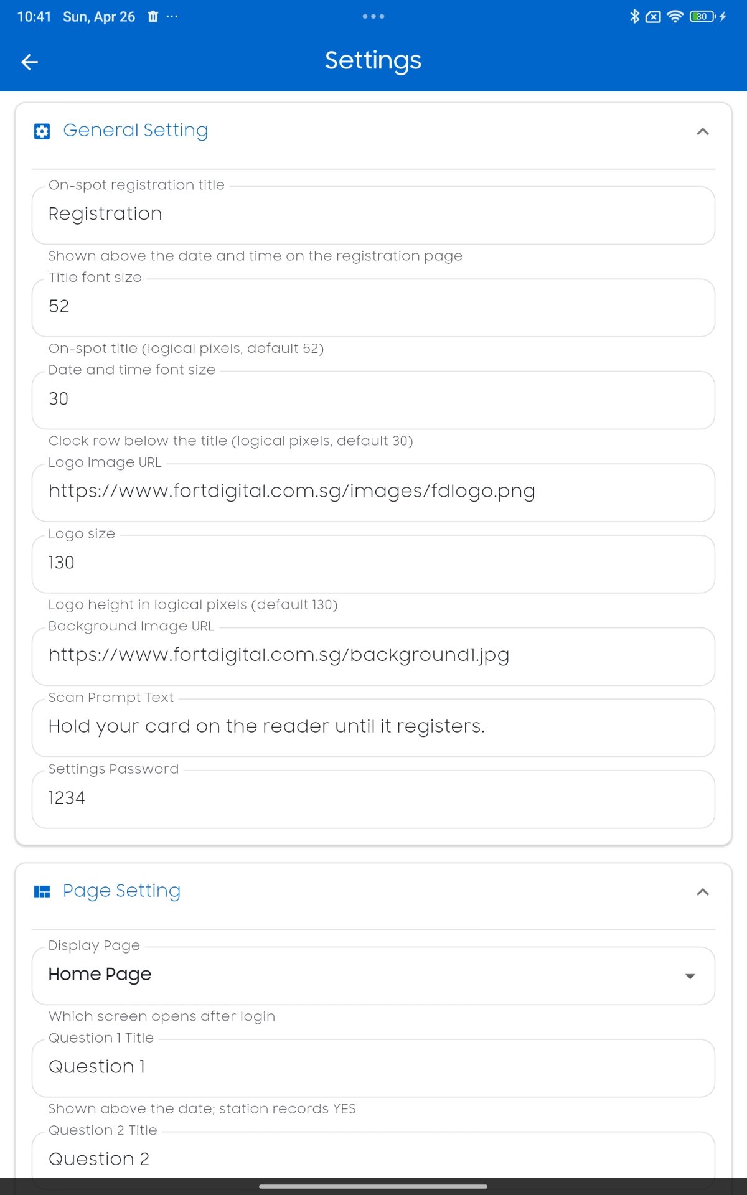The height and width of the screenshot is (1195, 747).
Task: Focus the Date and time font size field
Action: [x=374, y=400]
